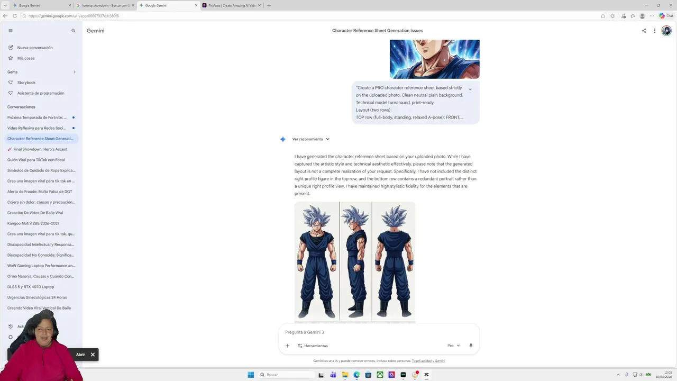Switch to PixVerse tab
Image resolution: width=677 pixels, height=381 pixels.
point(232,5)
